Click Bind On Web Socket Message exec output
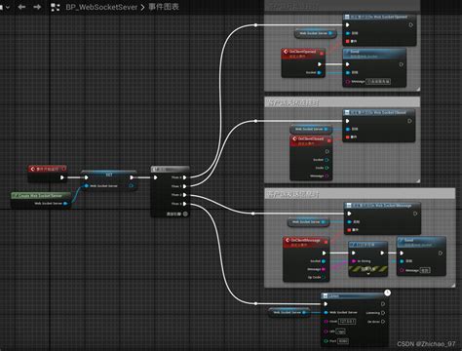462x351 pixels. click(x=415, y=214)
